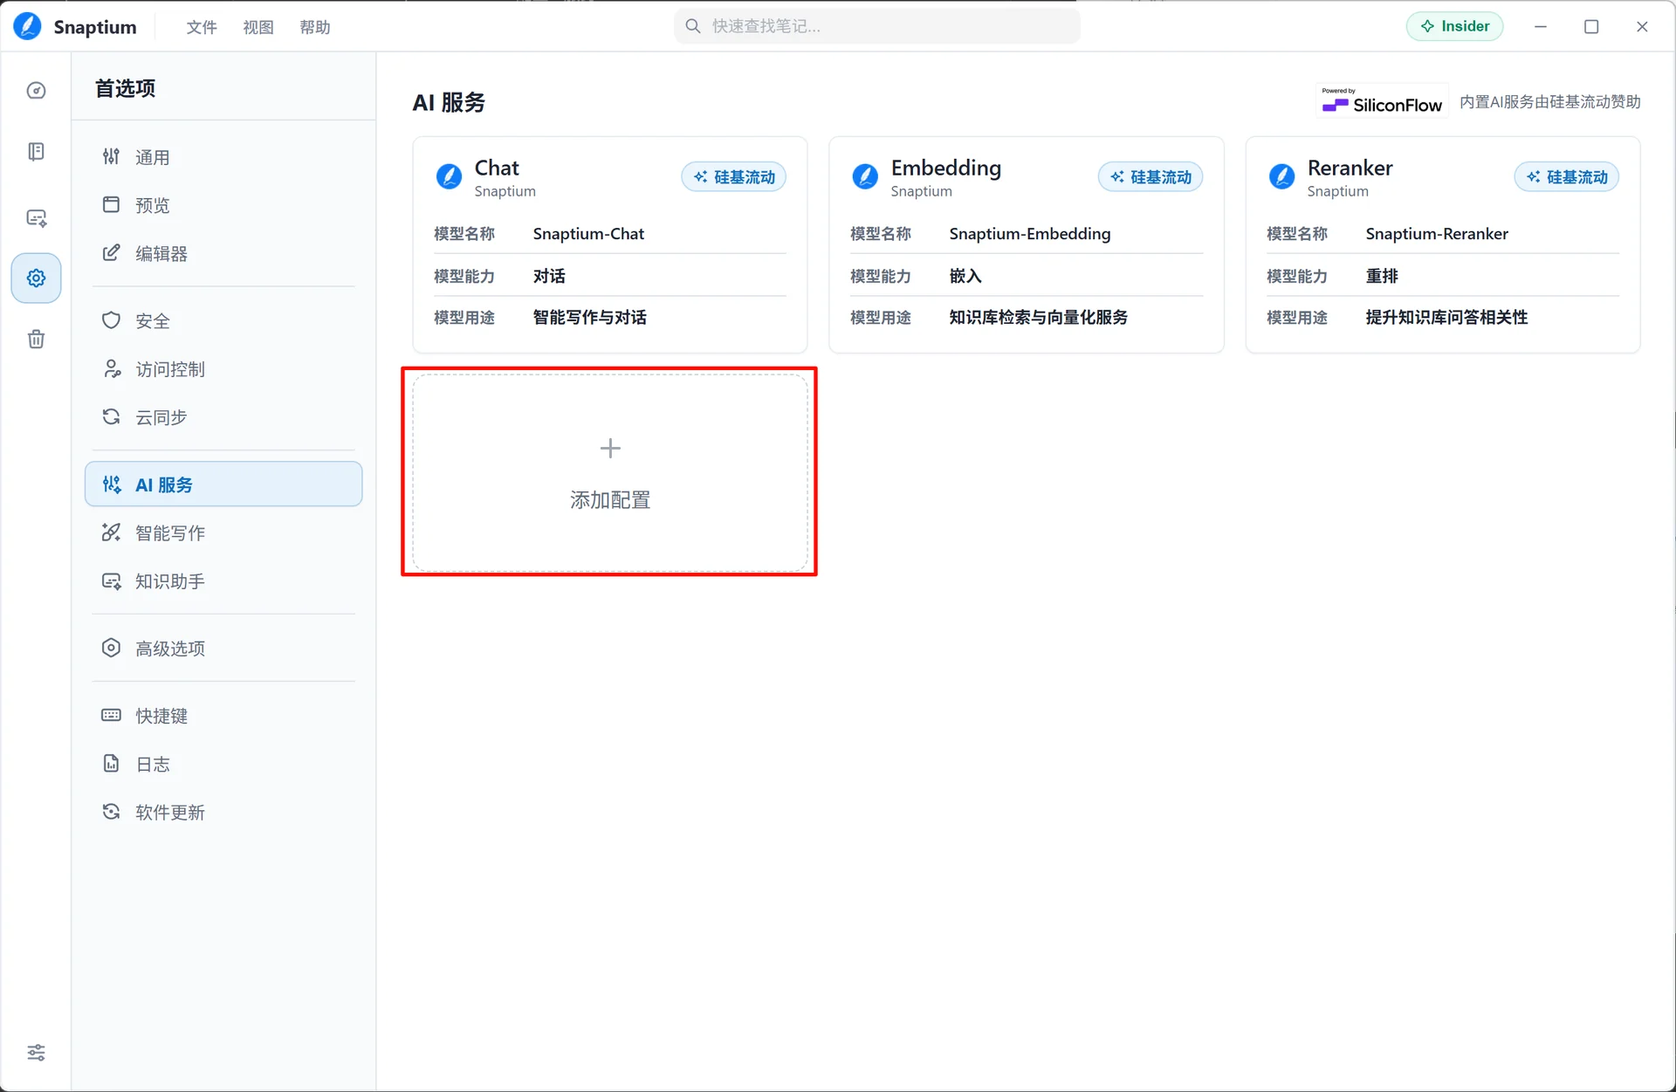
Task: Open the 文件 menu
Action: coord(202,27)
